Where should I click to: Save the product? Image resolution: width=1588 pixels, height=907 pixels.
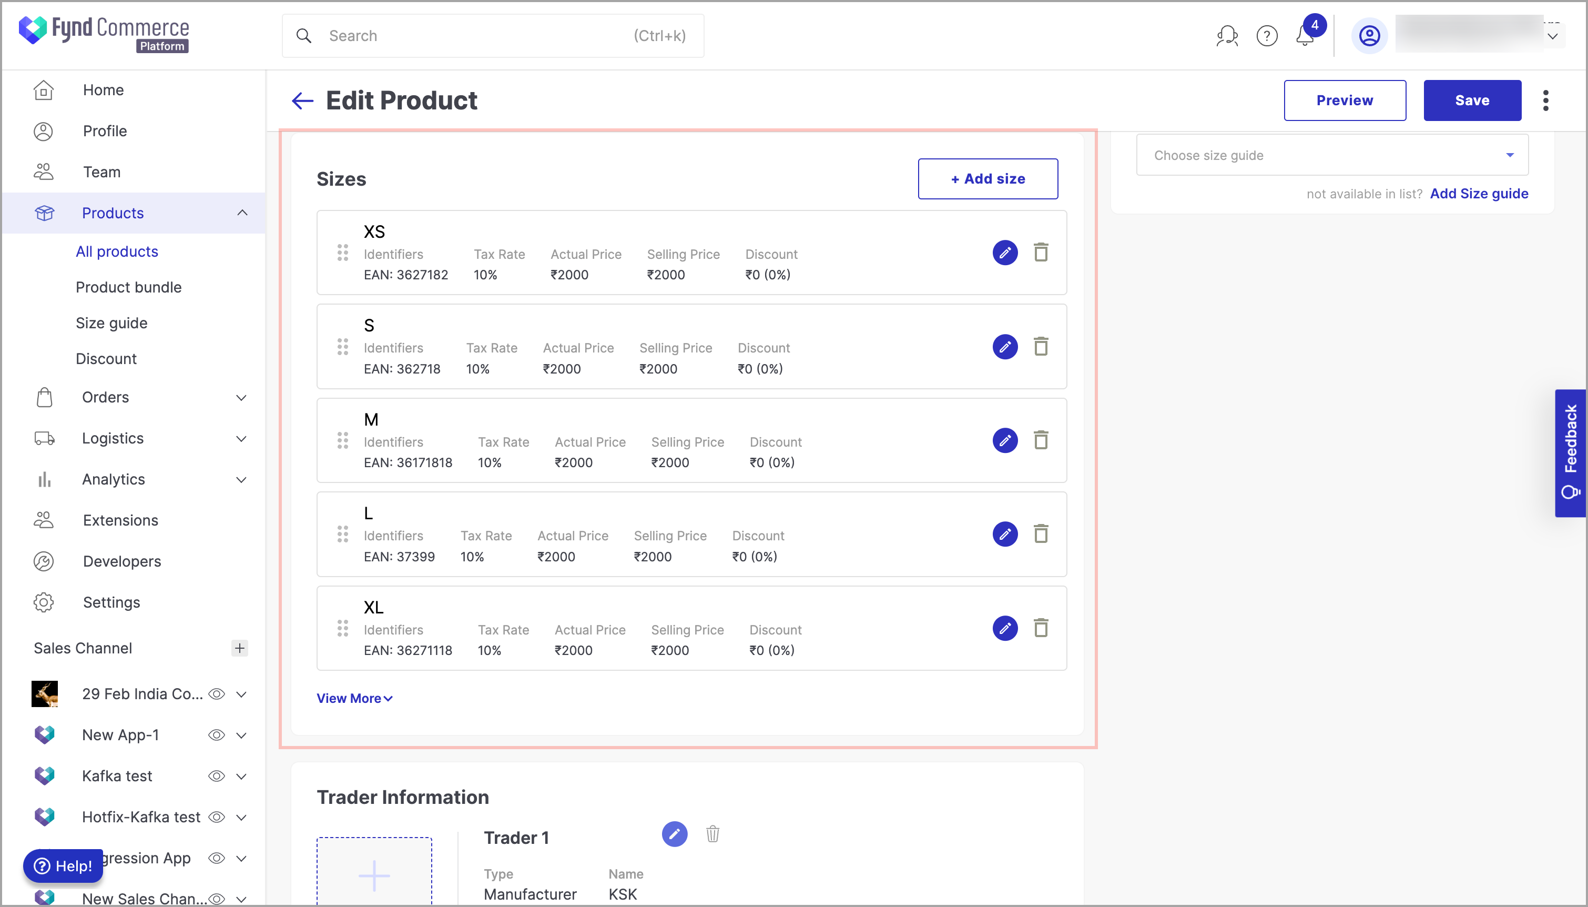point(1472,100)
